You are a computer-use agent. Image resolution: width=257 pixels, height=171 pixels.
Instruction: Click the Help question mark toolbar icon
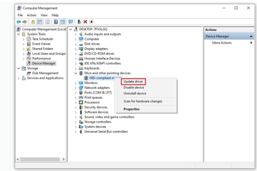coord(56,22)
